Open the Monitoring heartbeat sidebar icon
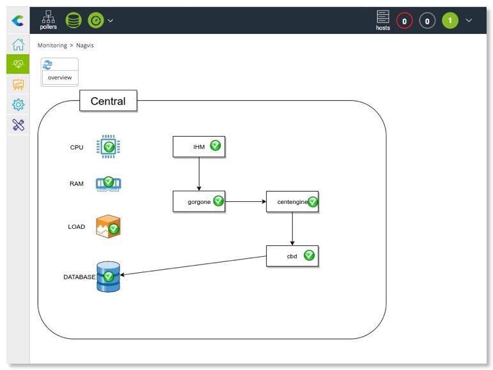Image resolution: width=493 pixels, height=370 pixels. point(18,64)
